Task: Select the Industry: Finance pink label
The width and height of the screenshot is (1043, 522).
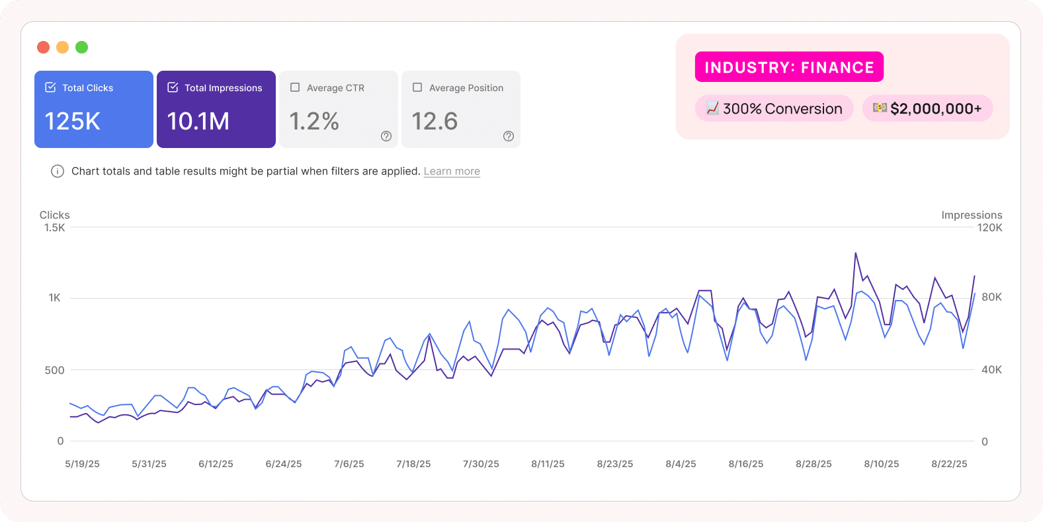Action: (x=789, y=67)
